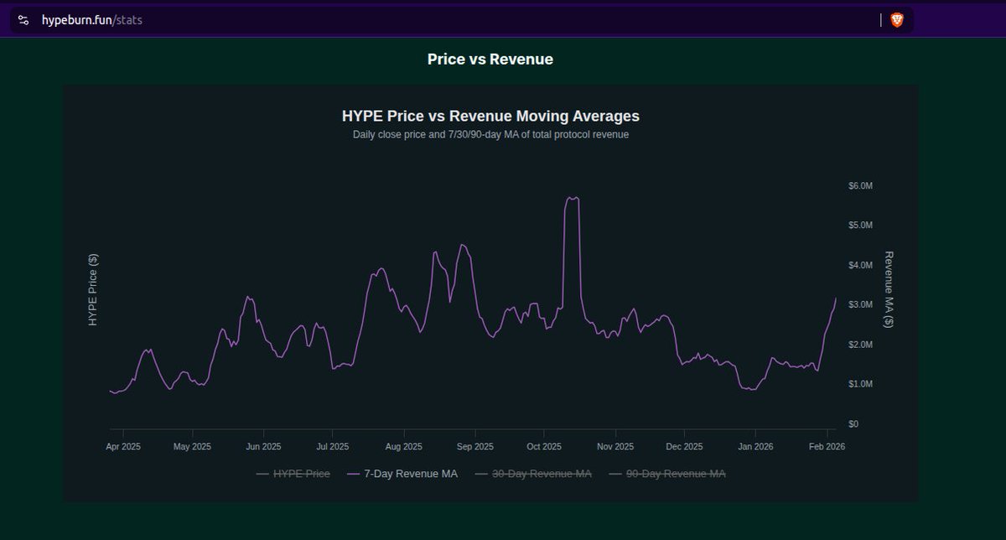Click the May 2025 date label
Screen dimensions: 1006x540
click(192, 446)
